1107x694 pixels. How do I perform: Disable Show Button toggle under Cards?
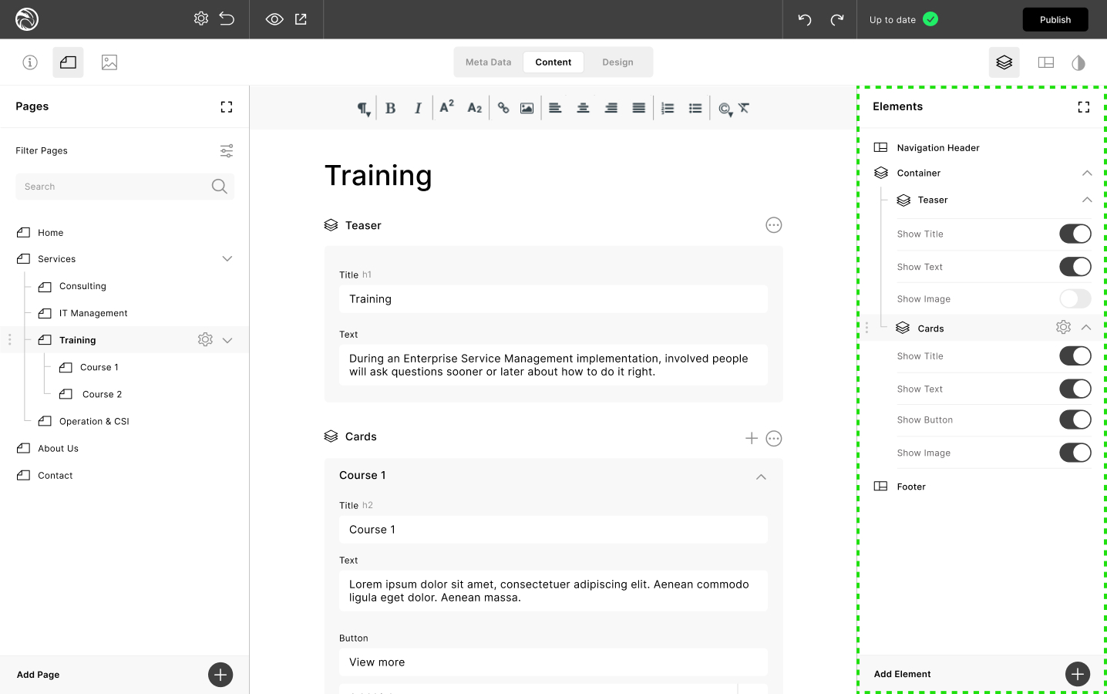point(1075,419)
